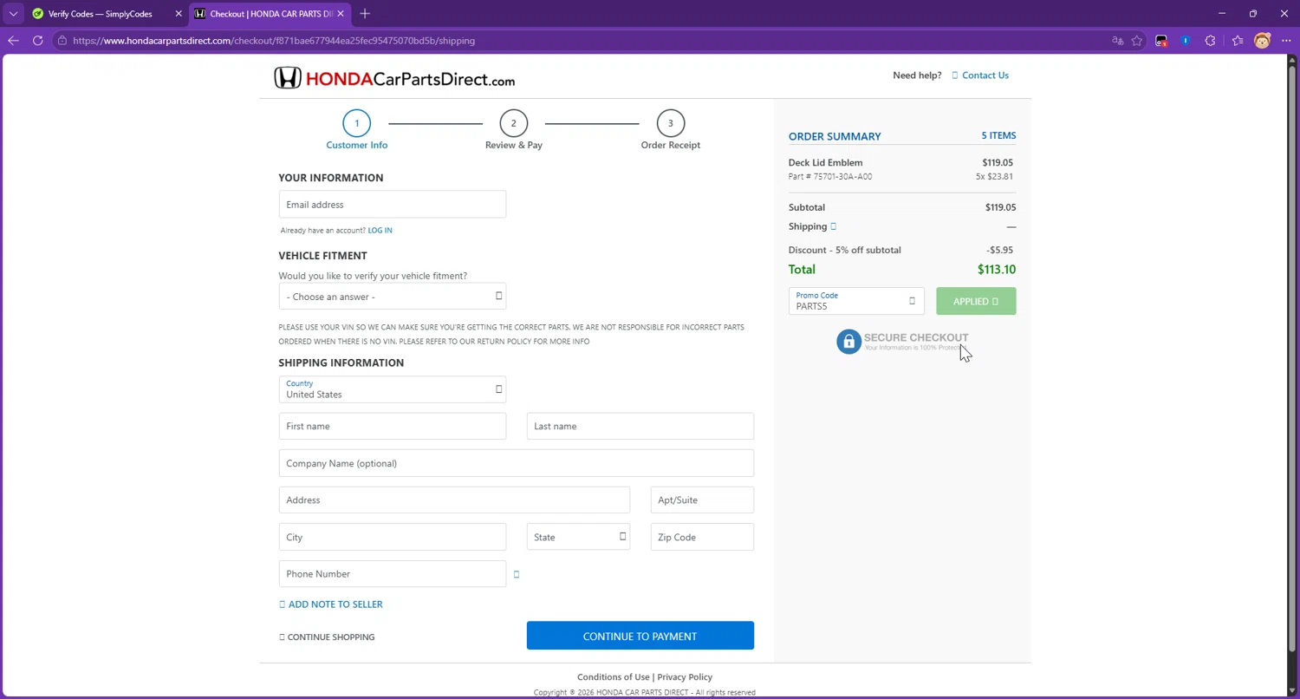This screenshot has width=1300, height=699.
Task: Open the Contact Us link
Action: point(985,75)
